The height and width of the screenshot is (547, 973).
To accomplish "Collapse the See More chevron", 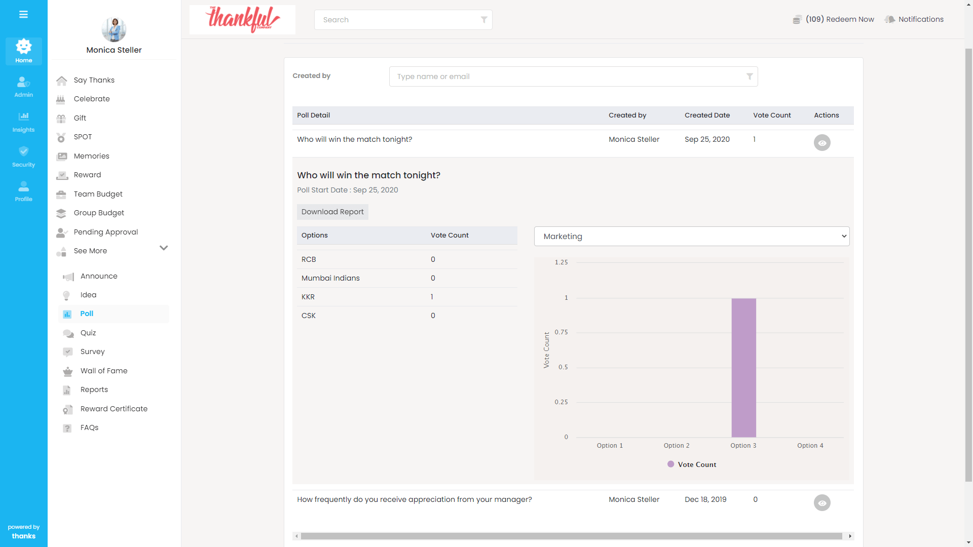I will point(164,248).
